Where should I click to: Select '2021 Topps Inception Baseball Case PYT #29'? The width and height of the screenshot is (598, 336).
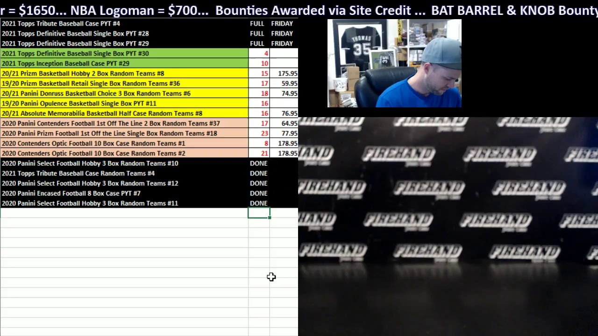click(x=124, y=63)
